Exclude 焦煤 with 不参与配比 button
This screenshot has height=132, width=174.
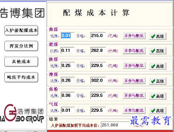[134, 36]
